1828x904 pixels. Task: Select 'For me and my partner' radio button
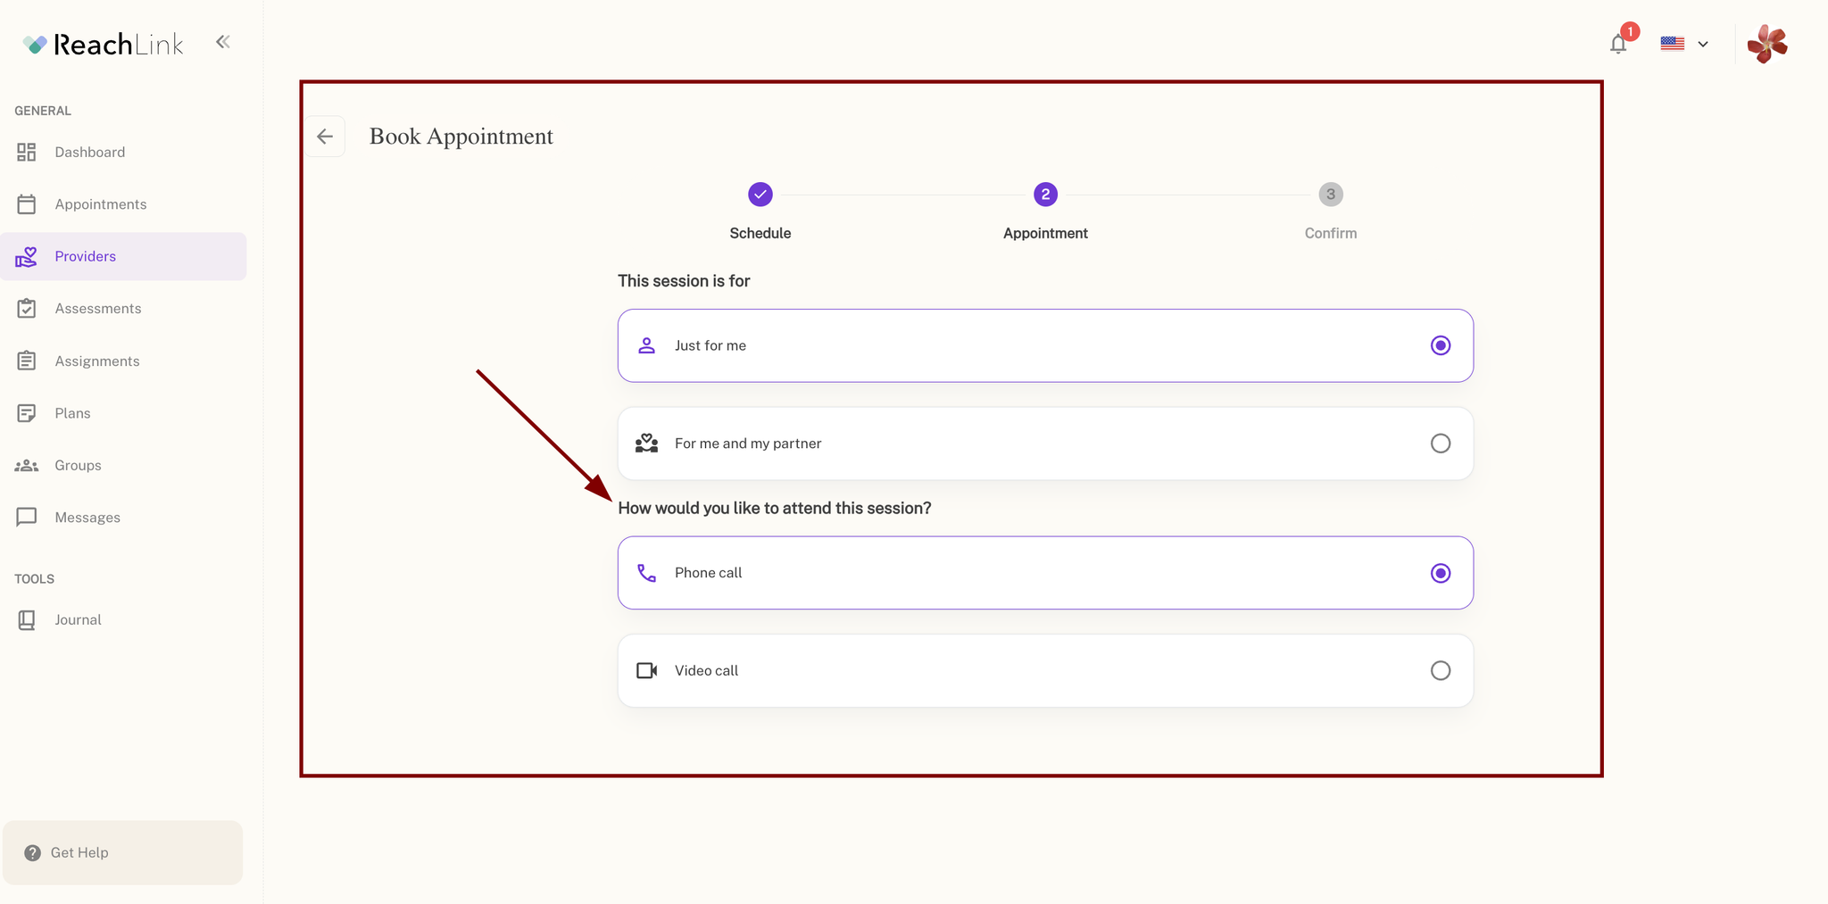coord(1441,444)
